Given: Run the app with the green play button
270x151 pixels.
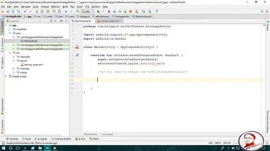Looking at the screenshot, I should click(98, 11).
